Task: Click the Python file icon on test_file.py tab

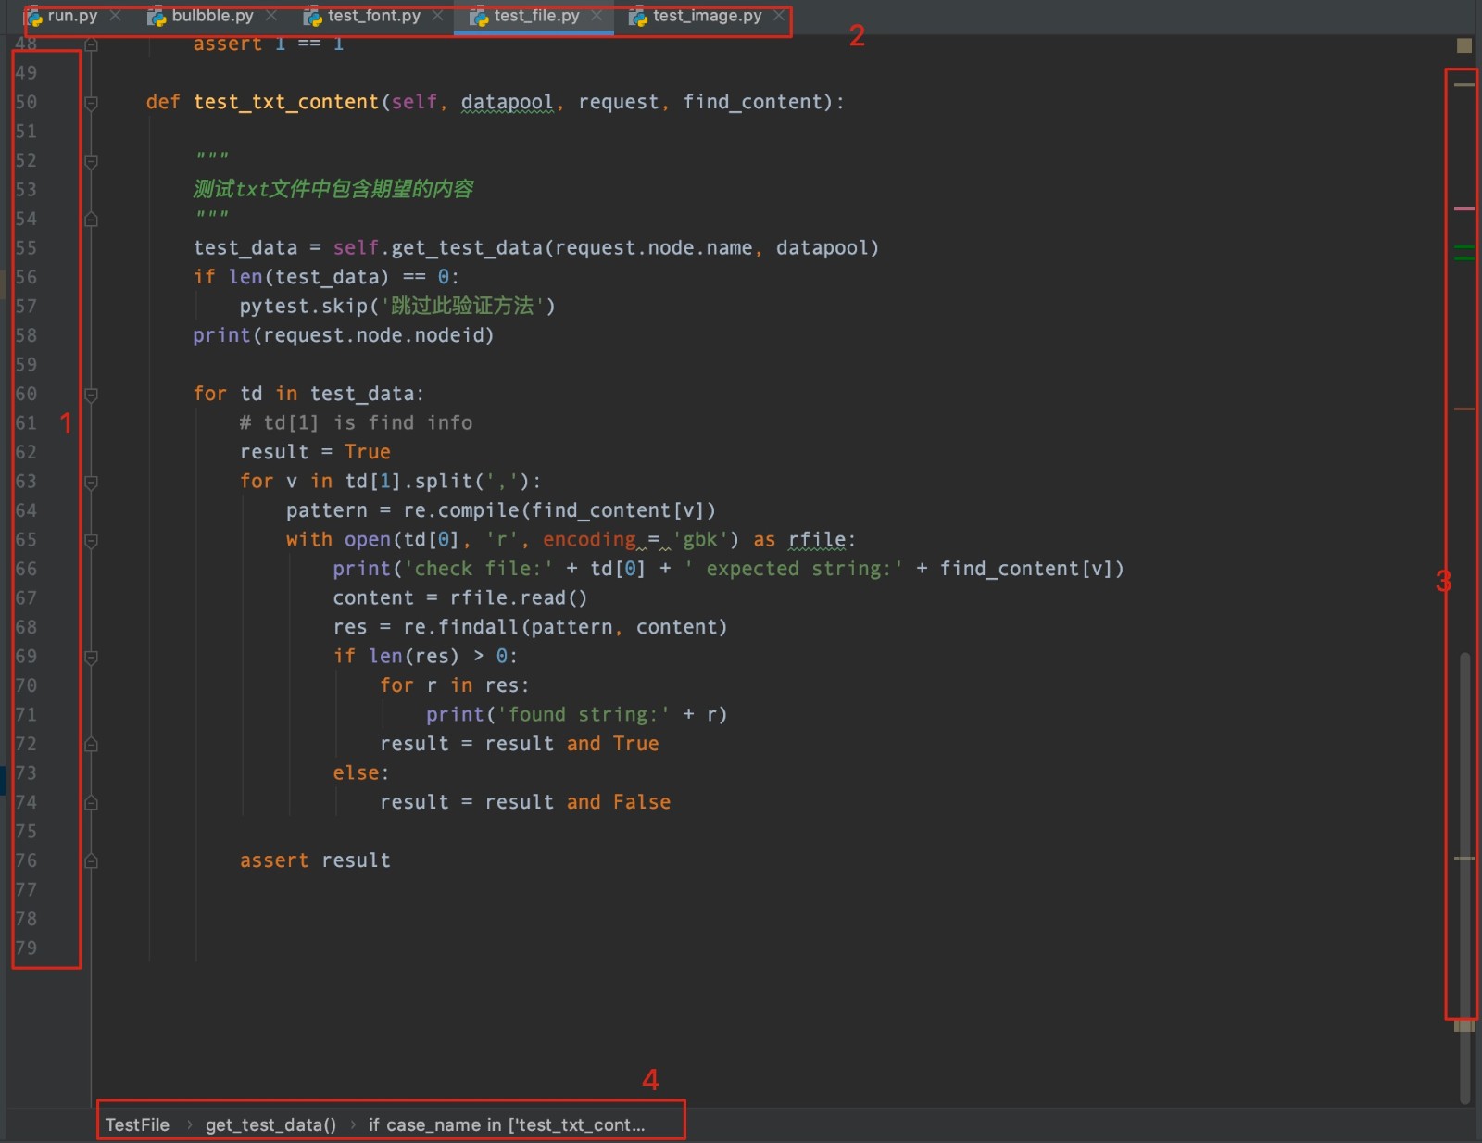Action: (479, 17)
